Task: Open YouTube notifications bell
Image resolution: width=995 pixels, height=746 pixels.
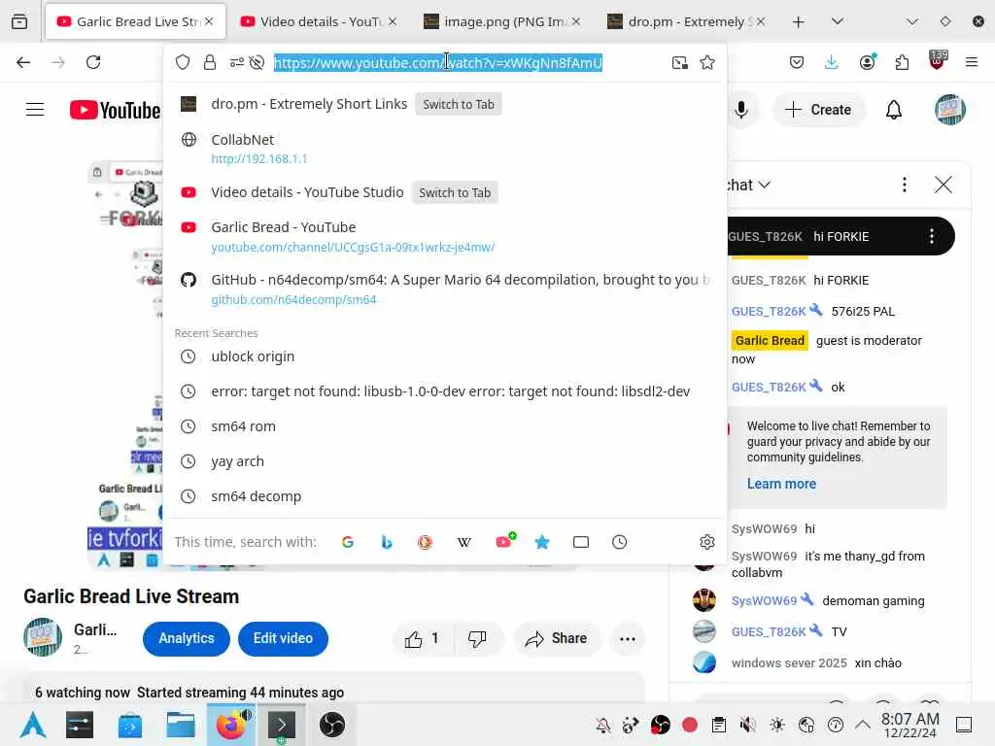Action: tap(894, 110)
